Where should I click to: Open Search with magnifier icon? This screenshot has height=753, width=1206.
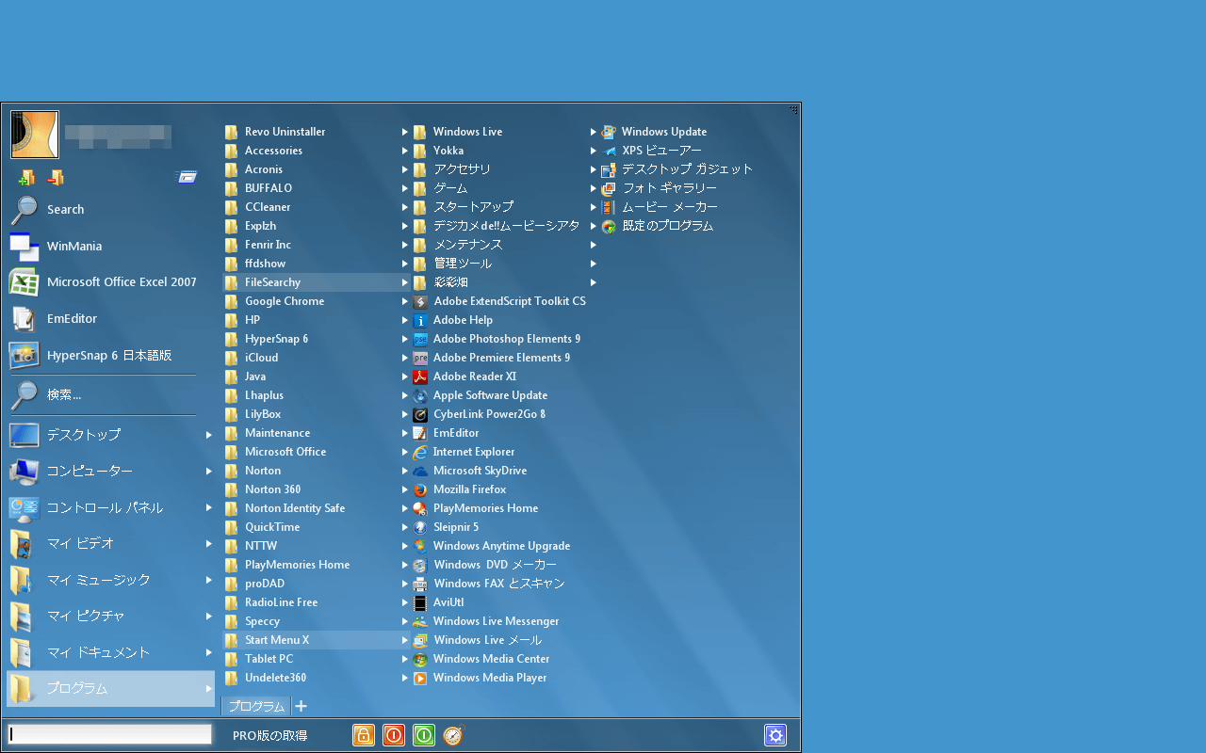click(111, 210)
